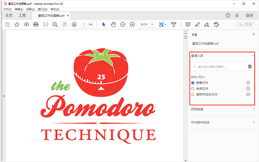Click the page number field

[84, 25]
